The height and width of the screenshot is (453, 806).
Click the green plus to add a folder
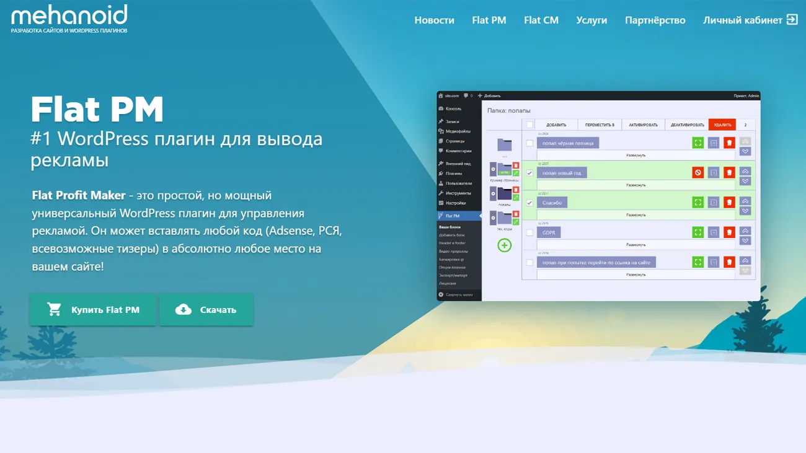(x=504, y=245)
